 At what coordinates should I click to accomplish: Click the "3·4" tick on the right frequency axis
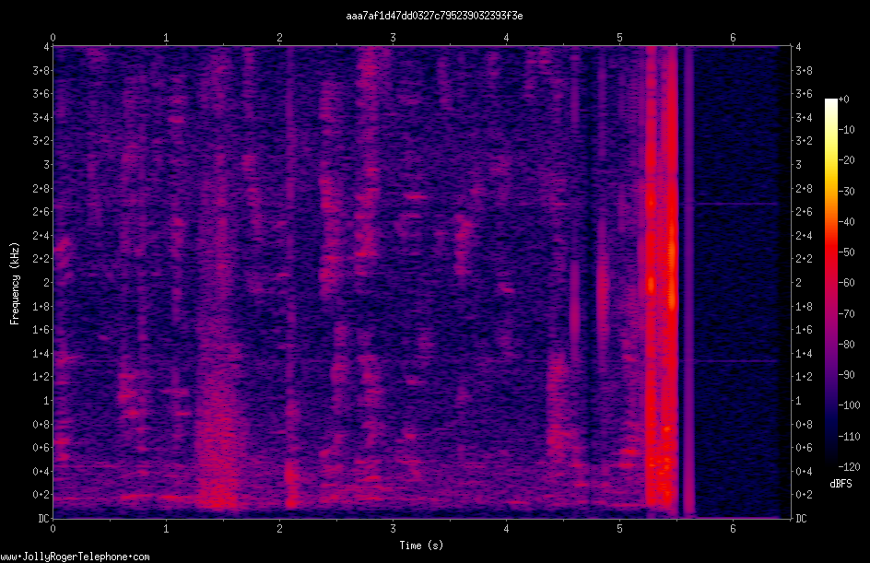coord(804,118)
